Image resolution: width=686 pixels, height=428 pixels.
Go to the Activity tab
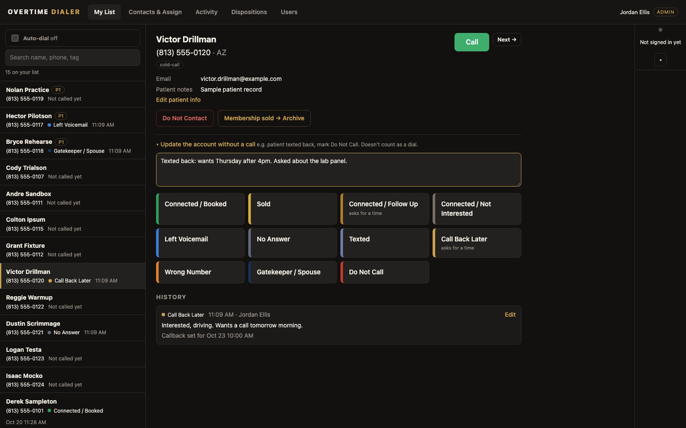[x=206, y=12]
